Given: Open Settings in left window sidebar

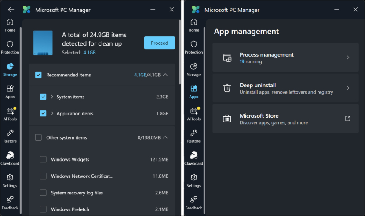Looking at the screenshot, I should (10, 181).
